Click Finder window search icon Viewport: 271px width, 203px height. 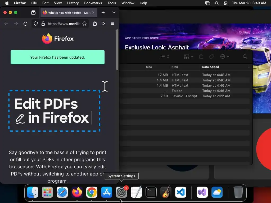[245, 57]
